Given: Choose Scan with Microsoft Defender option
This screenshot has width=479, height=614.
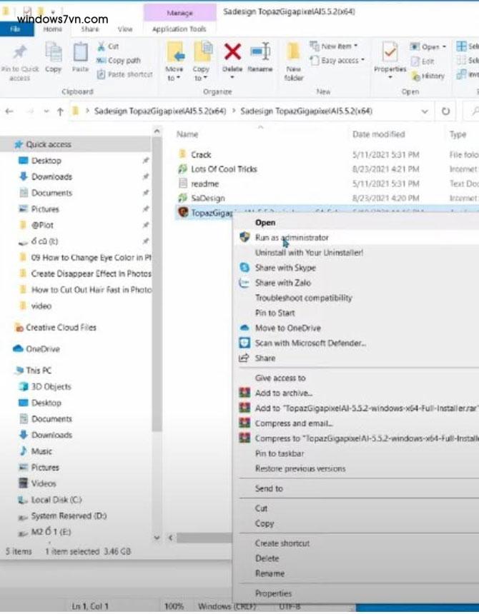Looking at the screenshot, I should [310, 343].
